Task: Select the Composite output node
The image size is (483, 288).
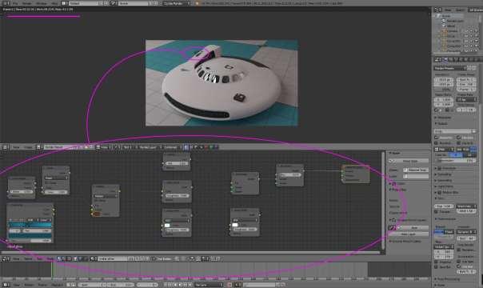Action: click(x=356, y=174)
